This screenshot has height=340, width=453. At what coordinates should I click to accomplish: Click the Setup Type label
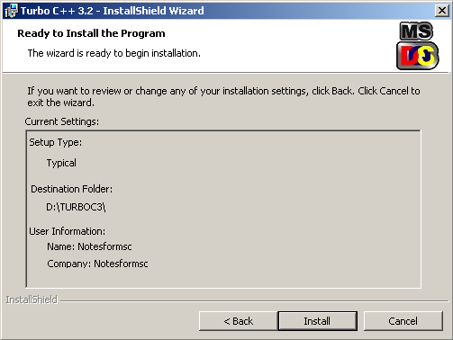pyautogui.click(x=56, y=142)
